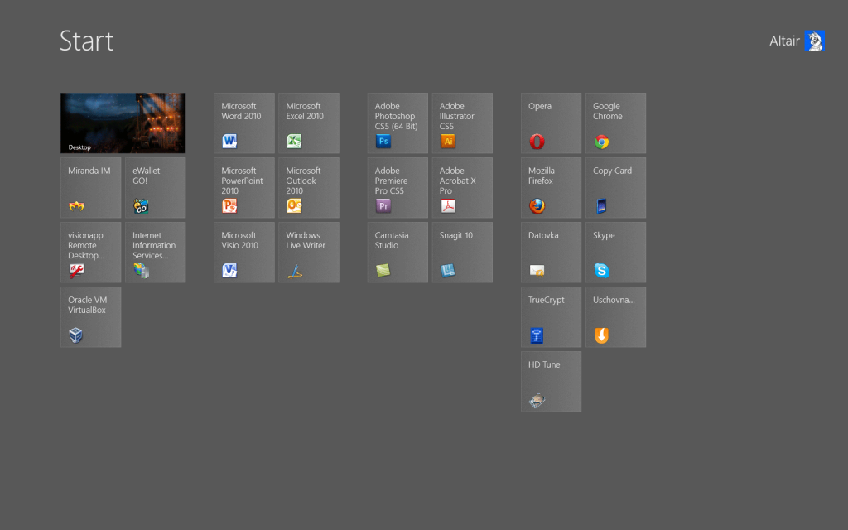Screen dimensions: 848x530
Task: Launch the Google Chrome tile
Action: pos(615,123)
